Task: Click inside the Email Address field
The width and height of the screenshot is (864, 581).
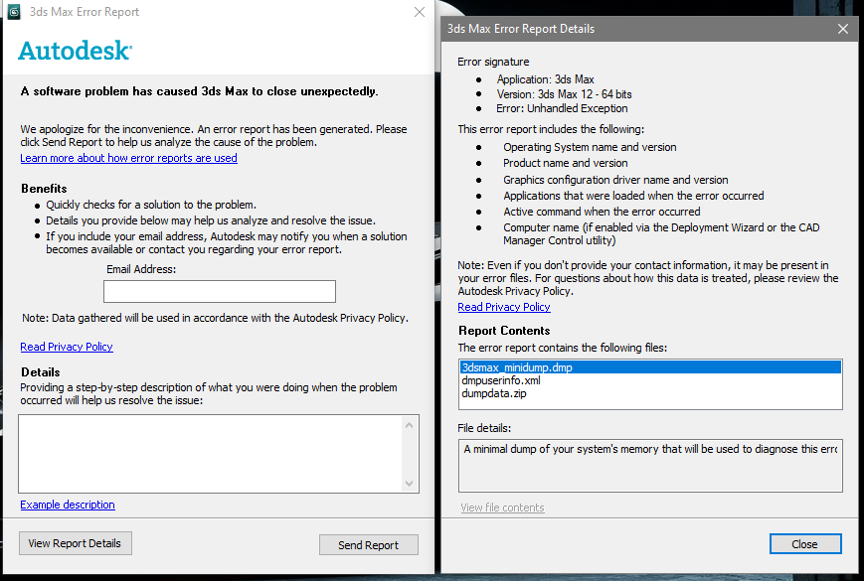Action: 219,291
